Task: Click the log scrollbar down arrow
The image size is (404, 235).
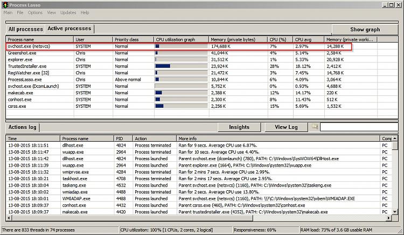Action: 395,212
